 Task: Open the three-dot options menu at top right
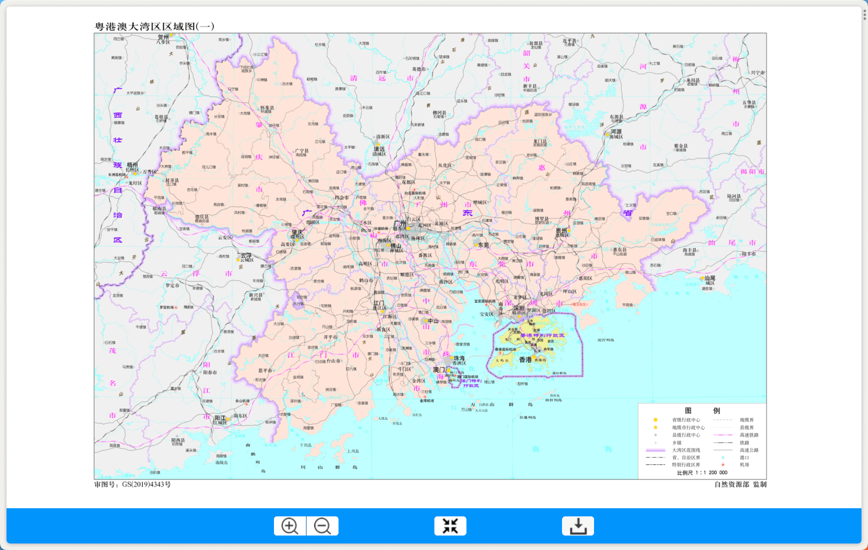[864, 15]
